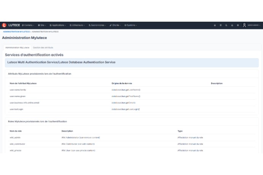Screen dimensions: 263x175
Task: Click the user.name.family attribute cell
Action: click(x=18, y=90)
